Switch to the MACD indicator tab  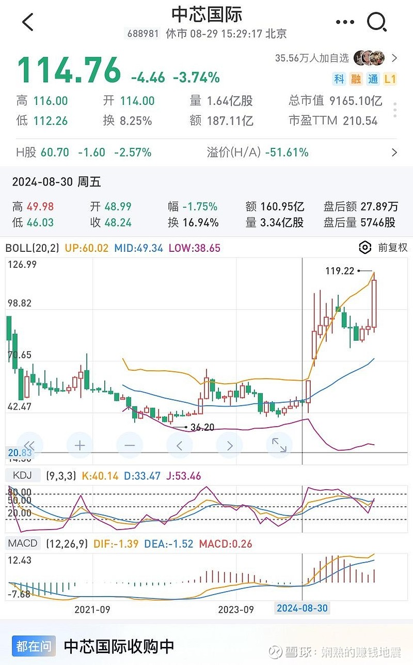pyautogui.click(x=23, y=543)
